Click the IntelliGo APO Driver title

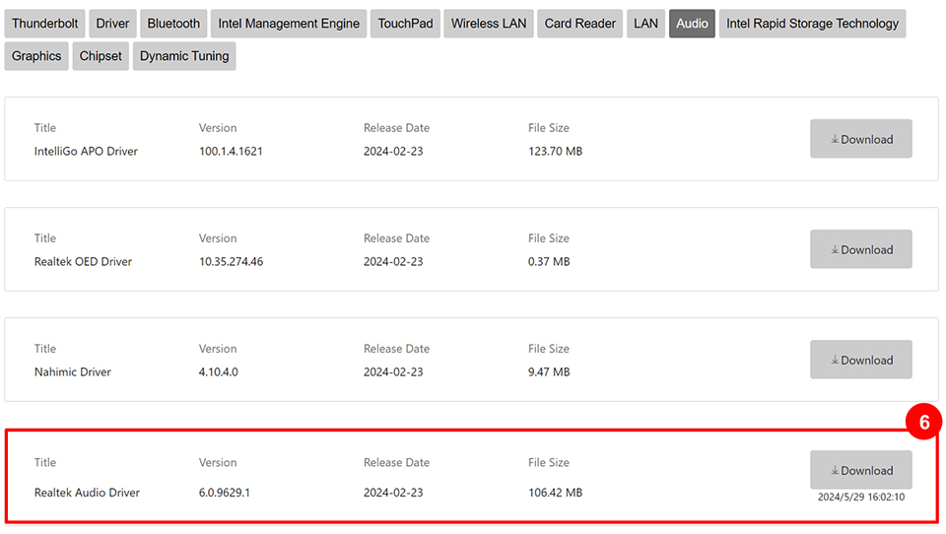pos(86,151)
